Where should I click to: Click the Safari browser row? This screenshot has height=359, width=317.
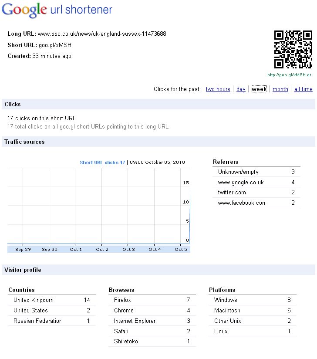coord(152,331)
